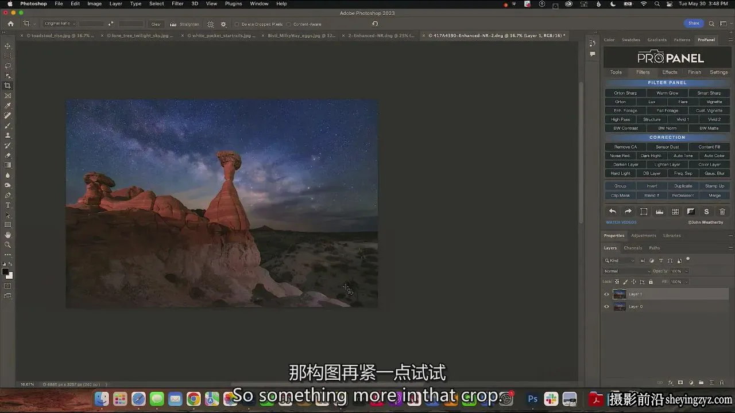This screenshot has height=413, width=735.
Task: Open the Filter menu
Action: click(177, 3)
